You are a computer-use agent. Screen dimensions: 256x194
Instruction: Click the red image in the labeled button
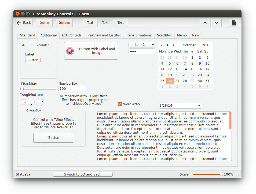click(x=70, y=51)
